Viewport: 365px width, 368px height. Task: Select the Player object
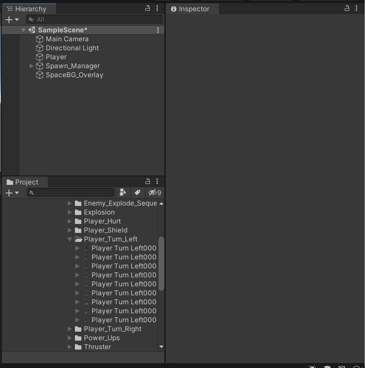coord(56,57)
